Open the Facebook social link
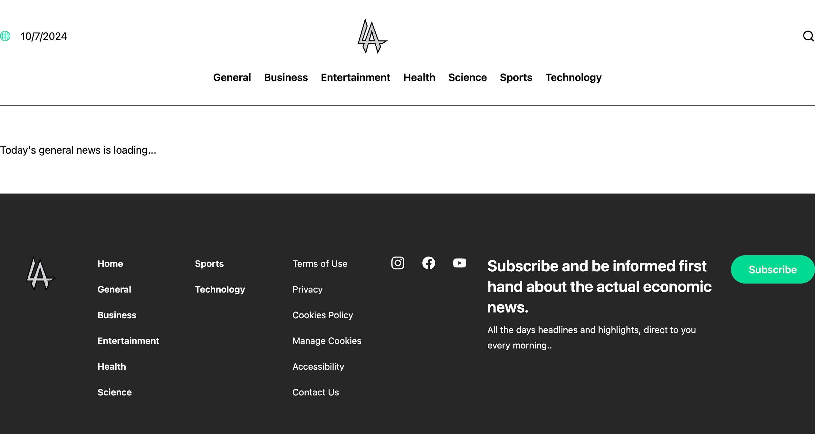This screenshot has height=434, width=815. click(428, 263)
